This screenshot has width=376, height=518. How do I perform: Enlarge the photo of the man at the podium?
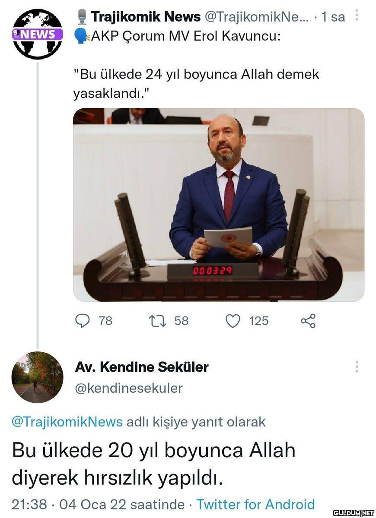218,205
